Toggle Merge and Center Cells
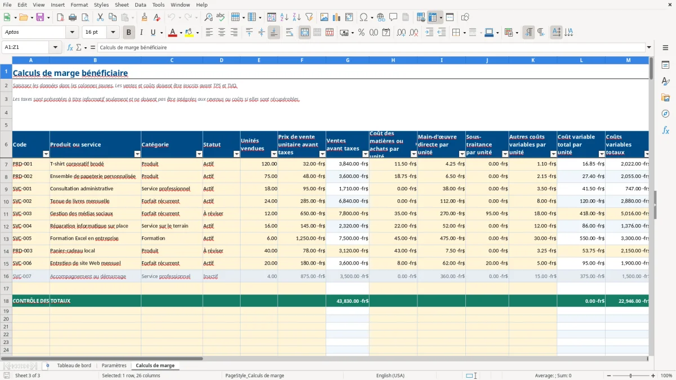The image size is (676, 380). [305, 33]
